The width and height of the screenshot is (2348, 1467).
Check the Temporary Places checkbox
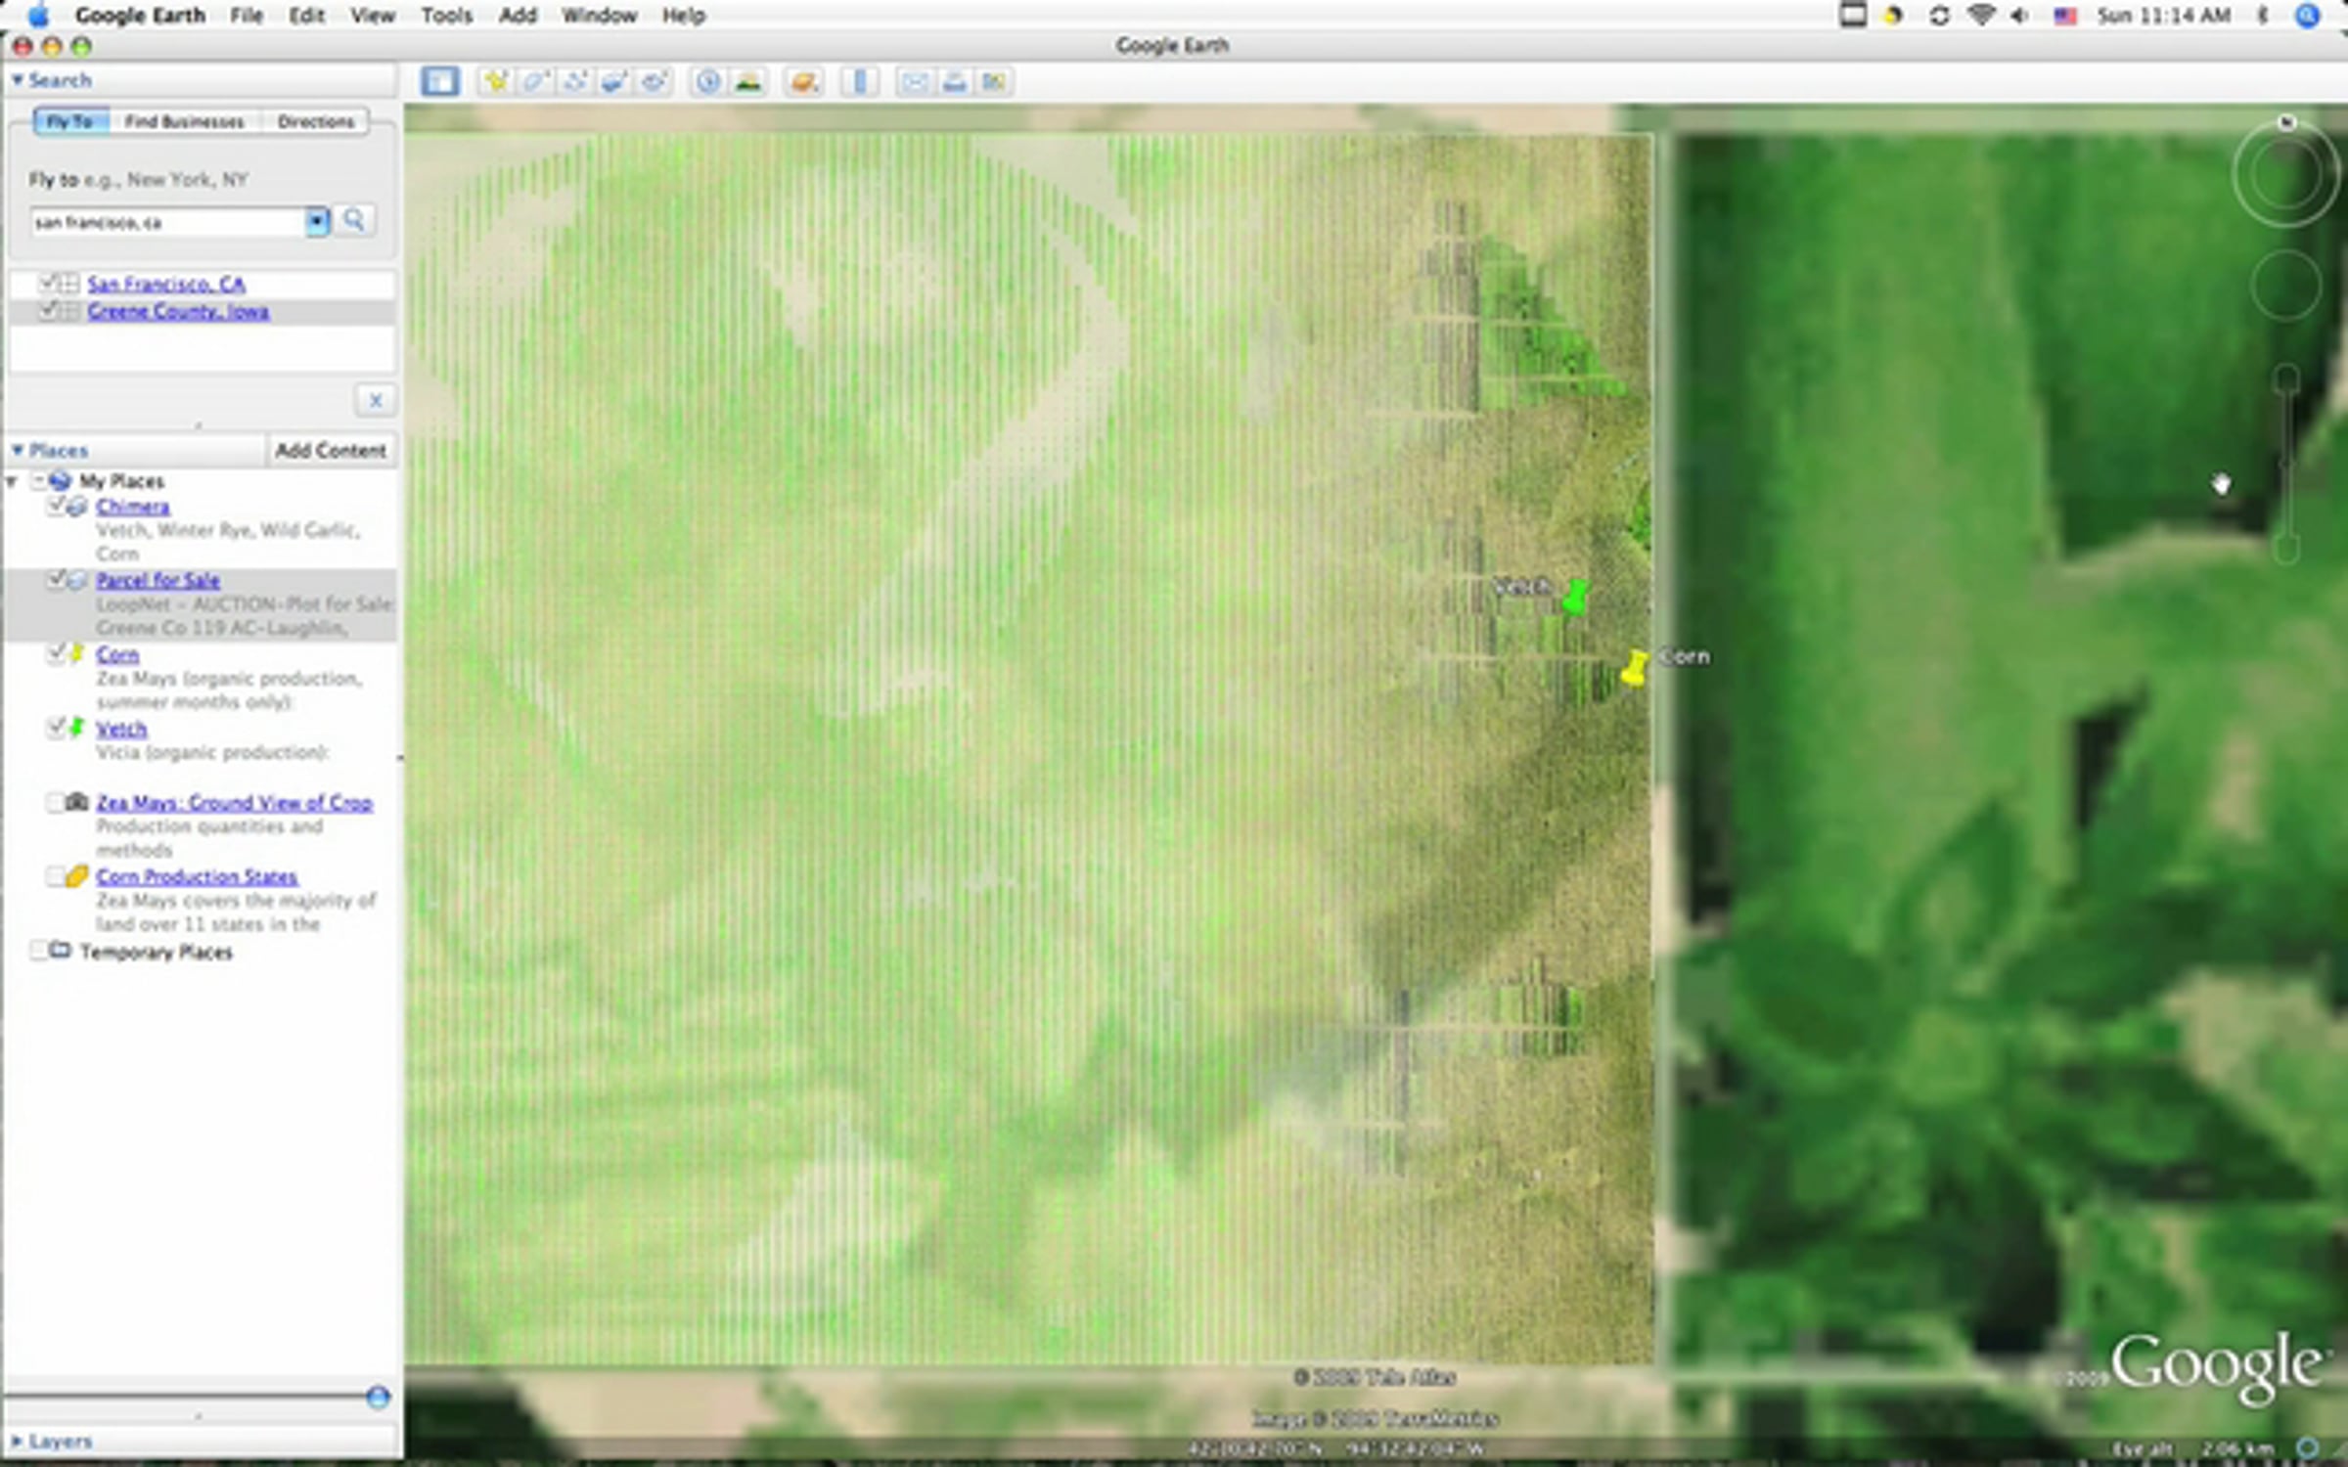[x=39, y=951]
